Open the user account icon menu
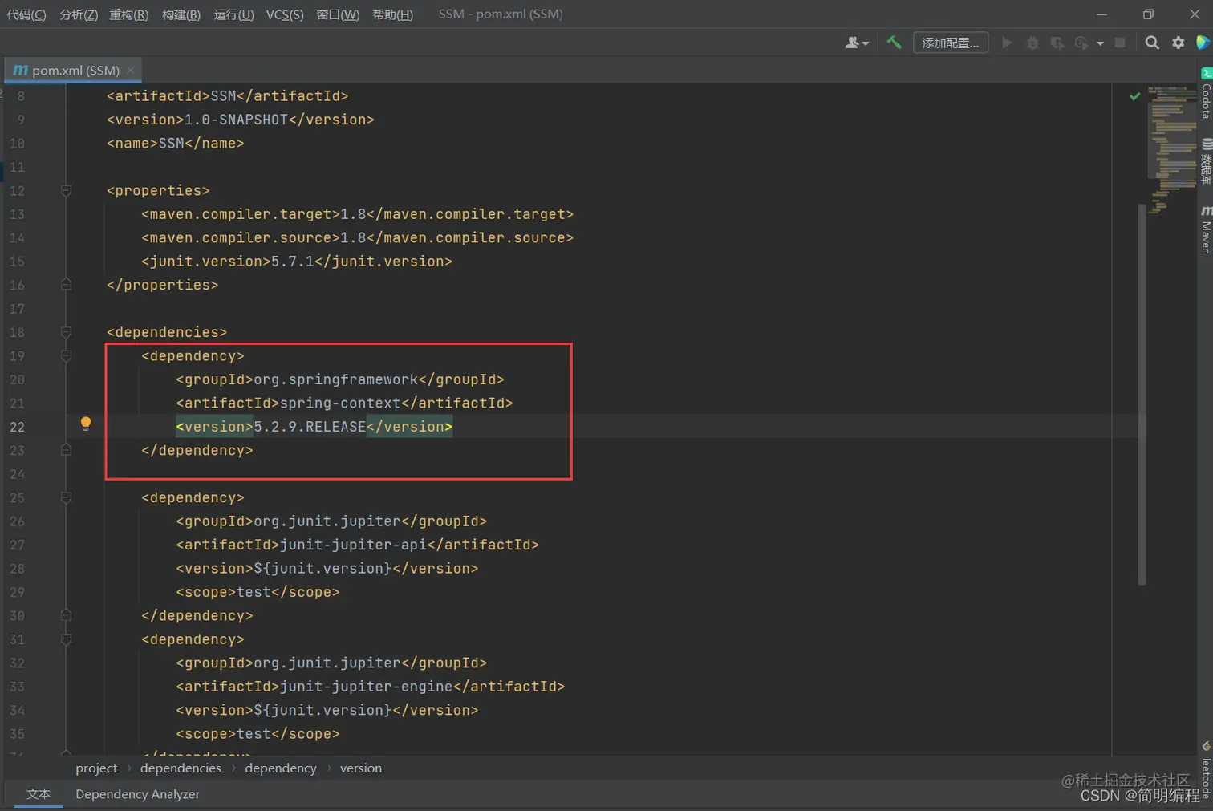Screen dimensions: 1213x811 tap(856, 43)
